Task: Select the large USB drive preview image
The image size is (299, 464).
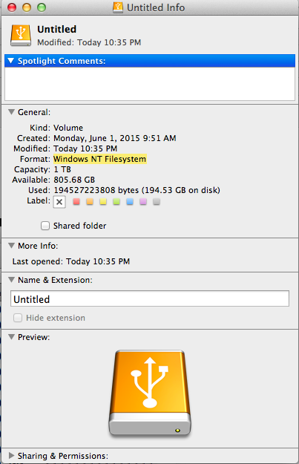Action: [150, 393]
